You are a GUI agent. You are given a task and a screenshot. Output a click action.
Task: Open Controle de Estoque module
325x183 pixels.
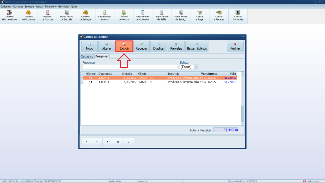(85, 16)
